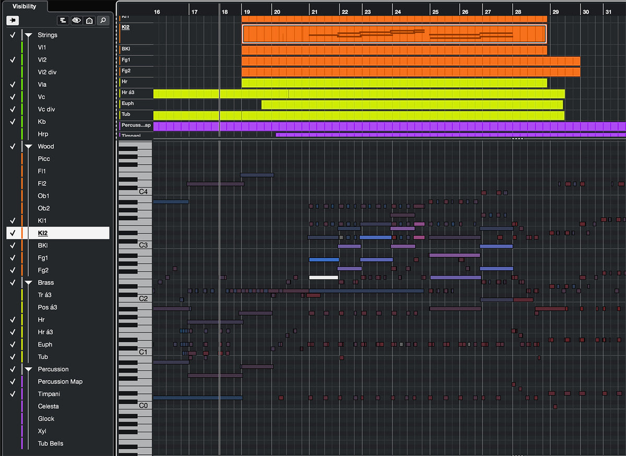Select the highlighted Kl2 MIDI clip

[394, 34]
